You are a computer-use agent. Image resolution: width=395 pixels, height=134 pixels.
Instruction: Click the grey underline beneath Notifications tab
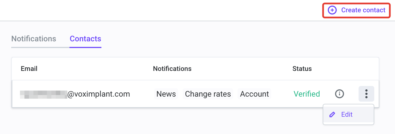[40, 47]
